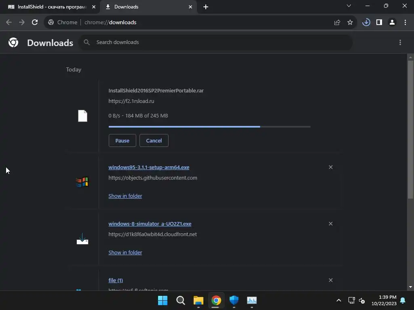Screen dimensions: 414x310
Task: Open the Chrome profile icon
Action: click(392, 23)
